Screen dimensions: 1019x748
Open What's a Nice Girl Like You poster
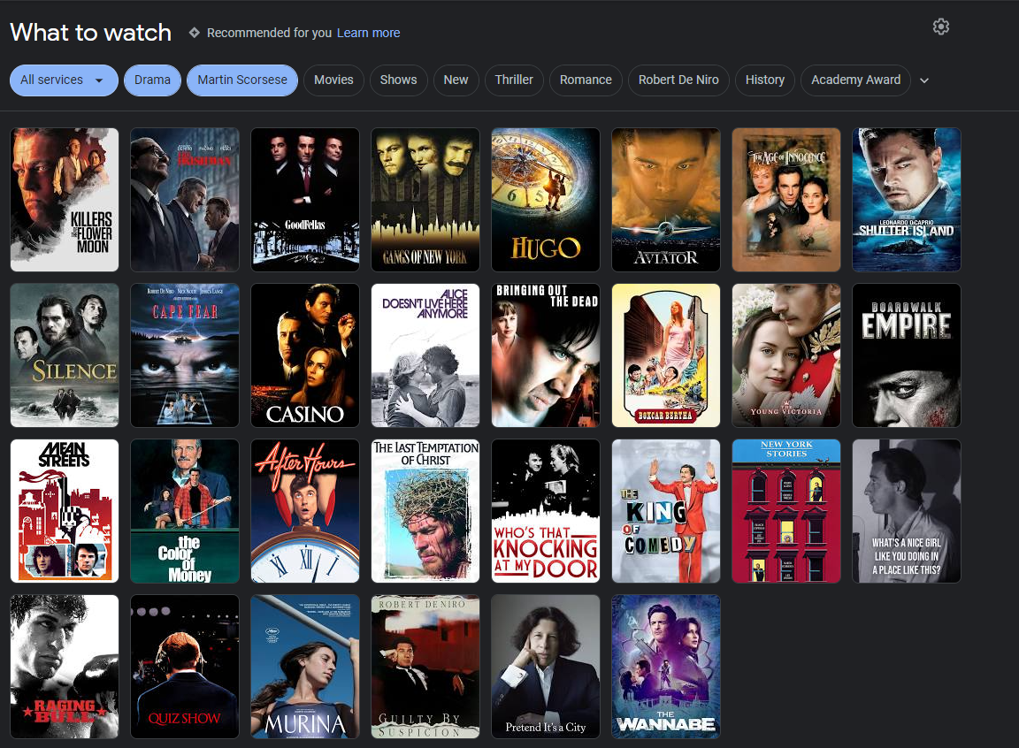coord(906,511)
